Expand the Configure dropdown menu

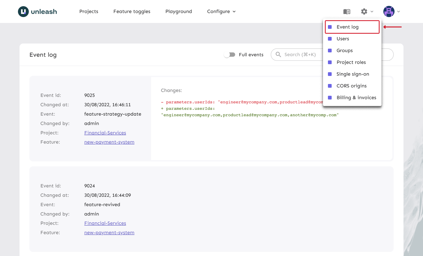coord(221,11)
